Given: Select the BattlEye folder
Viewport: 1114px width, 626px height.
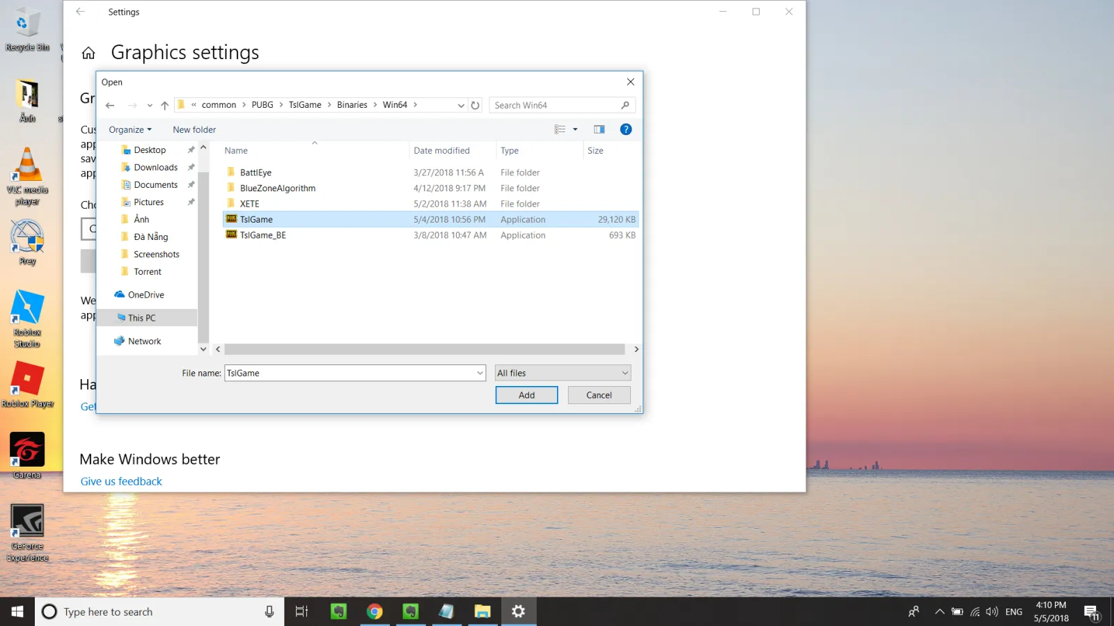Looking at the screenshot, I should coord(256,172).
